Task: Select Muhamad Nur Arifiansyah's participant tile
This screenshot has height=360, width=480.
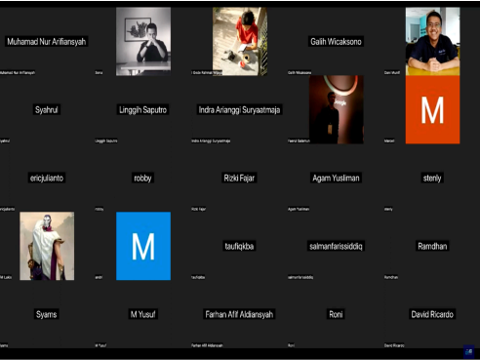Action: 47,41
